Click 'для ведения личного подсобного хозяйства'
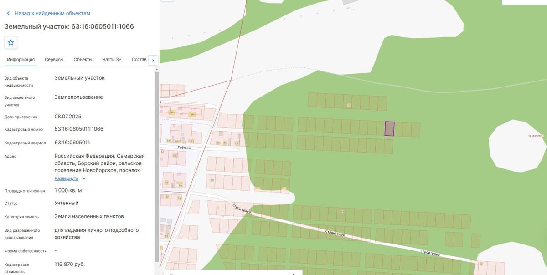The width and height of the screenshot is (547, 275). click(x=97, y=234)
